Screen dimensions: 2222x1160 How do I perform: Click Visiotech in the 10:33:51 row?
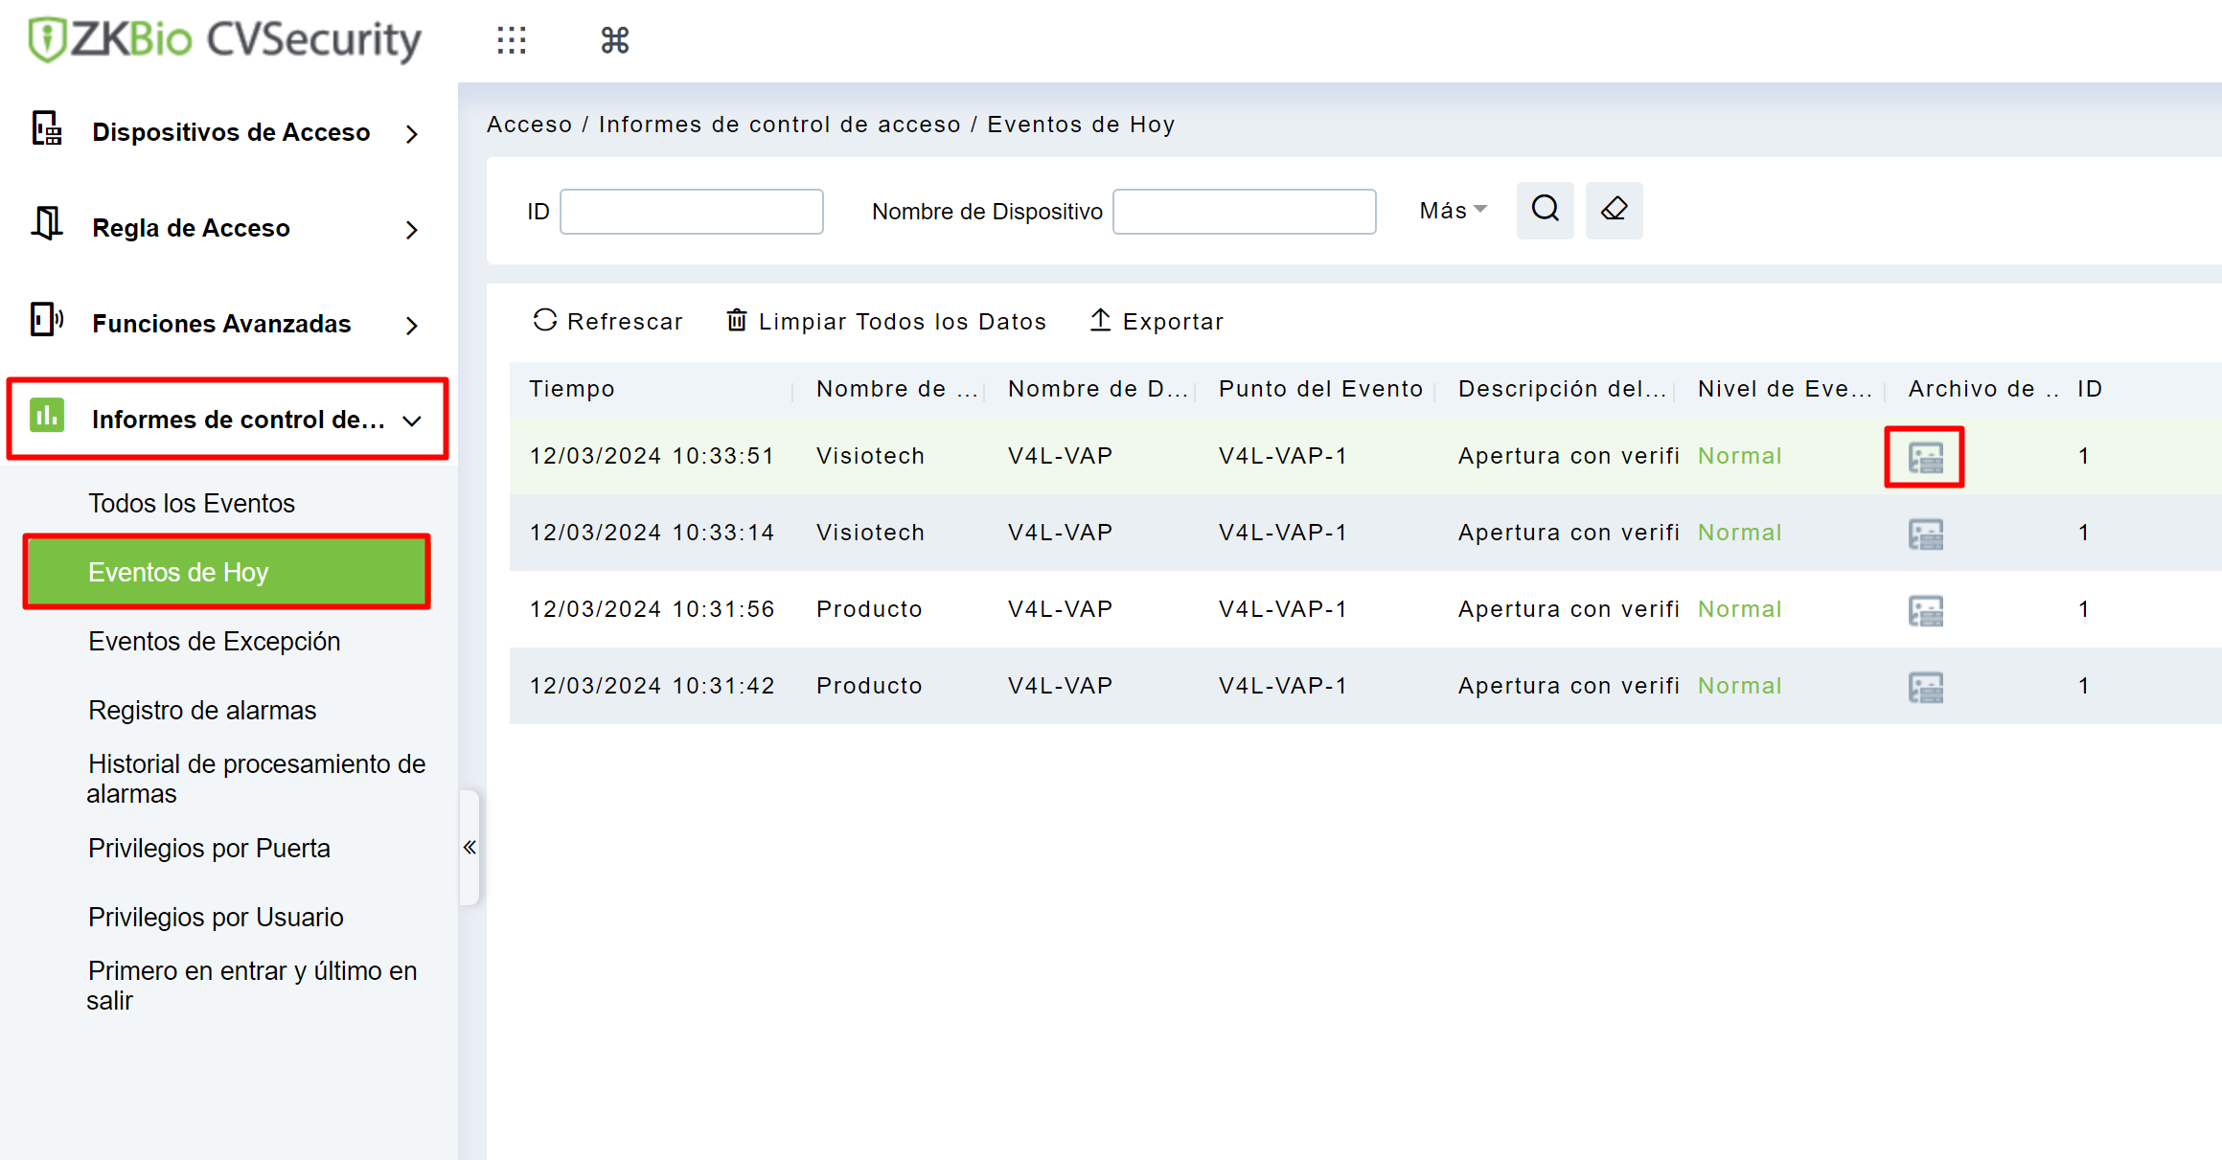point(870,456)
